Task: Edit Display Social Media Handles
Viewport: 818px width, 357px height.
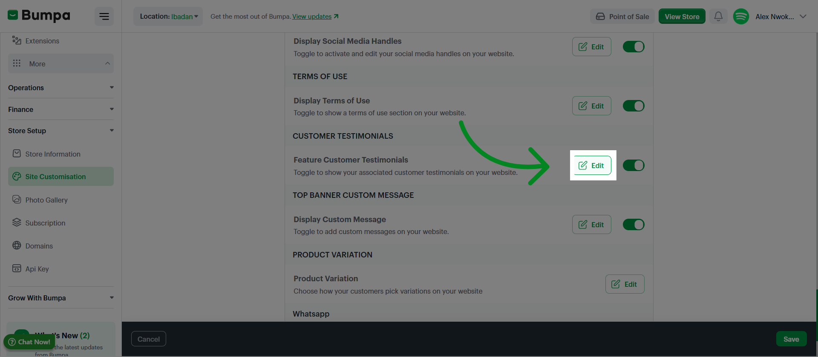Action: click(x=592, y=47)
